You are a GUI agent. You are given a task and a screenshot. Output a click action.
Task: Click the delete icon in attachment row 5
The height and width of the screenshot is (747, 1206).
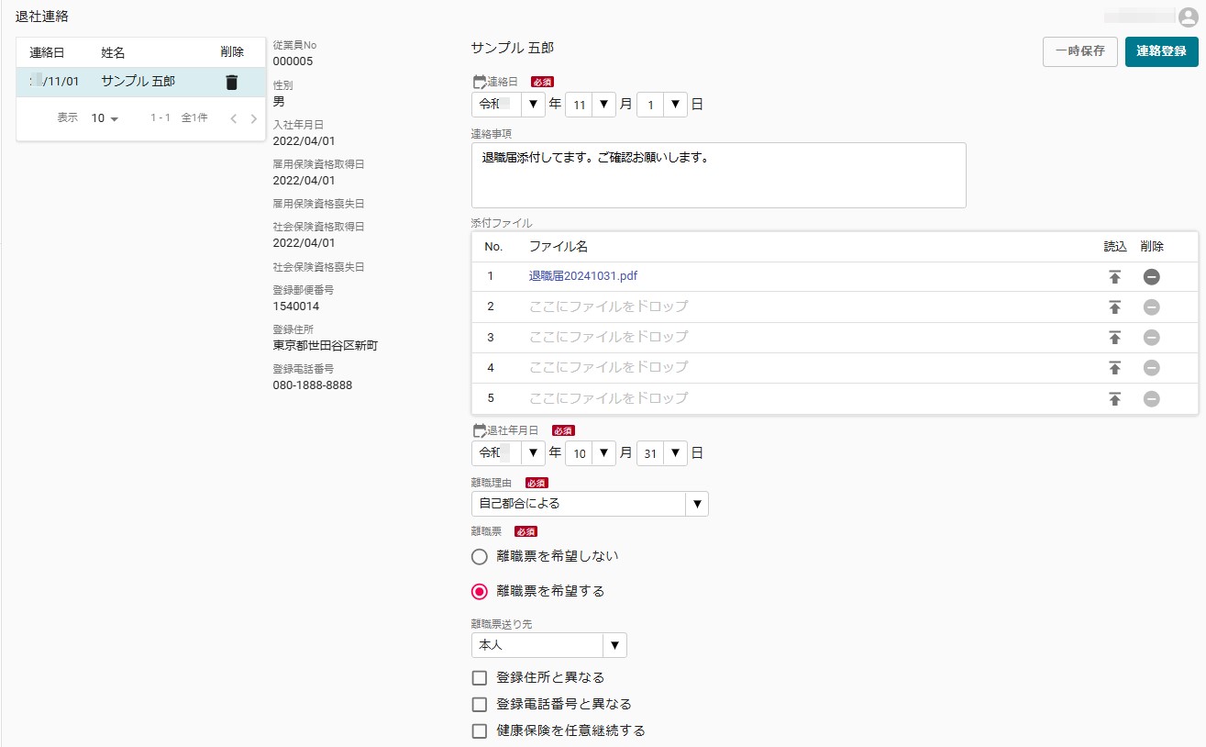[1152, 398]
